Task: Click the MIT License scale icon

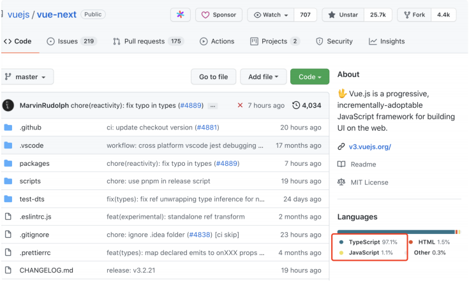Action: pos(341,182)
